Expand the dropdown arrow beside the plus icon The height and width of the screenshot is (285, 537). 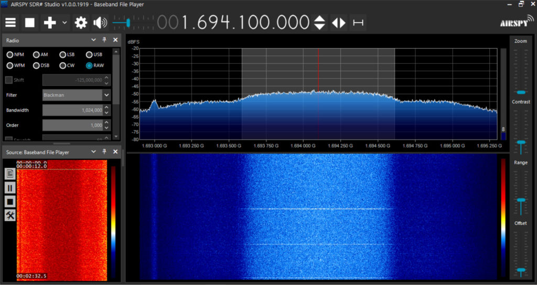(65, 22)
